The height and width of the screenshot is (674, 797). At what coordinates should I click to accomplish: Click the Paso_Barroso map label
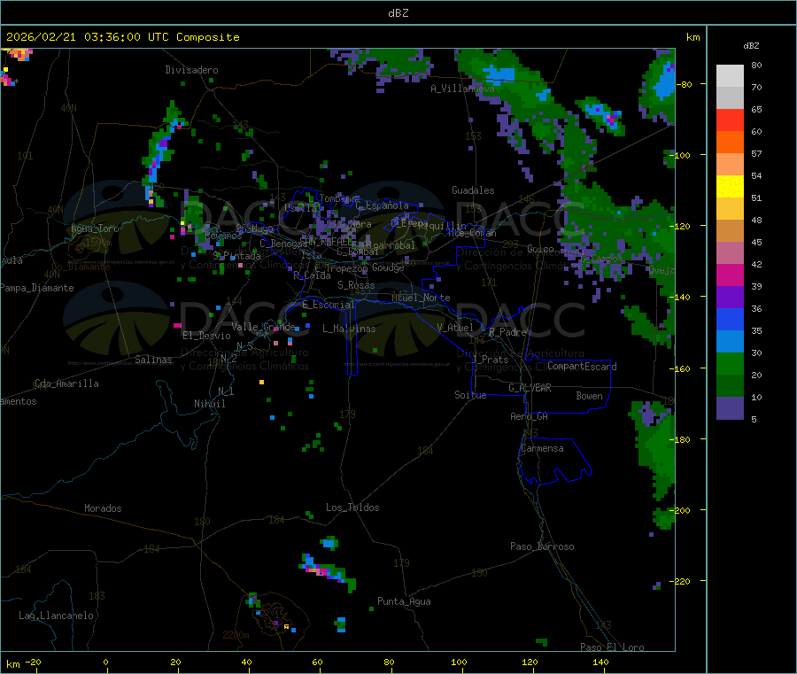(x=542, y=546)
